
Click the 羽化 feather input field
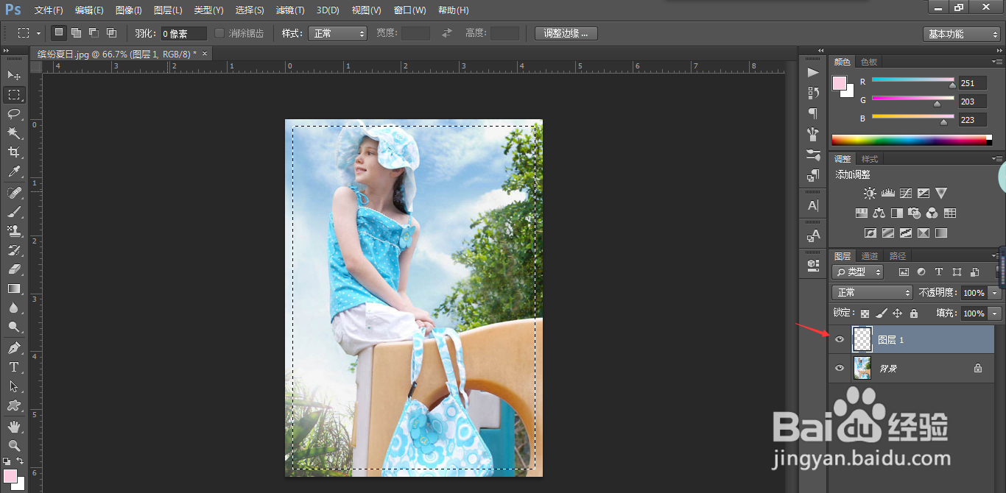[x=183, y=33]
